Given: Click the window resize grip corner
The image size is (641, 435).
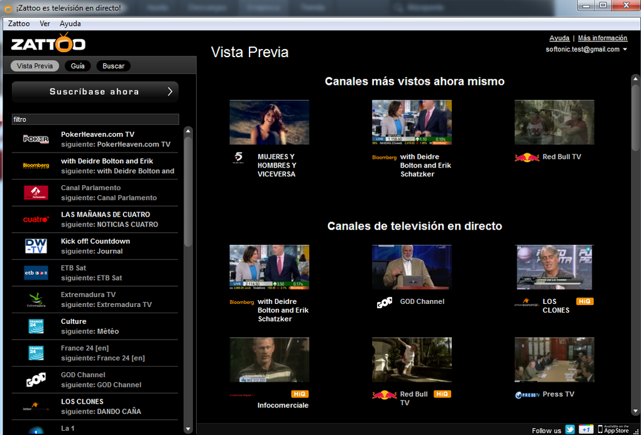Looking at the screenshot, I should pos(636,432).
